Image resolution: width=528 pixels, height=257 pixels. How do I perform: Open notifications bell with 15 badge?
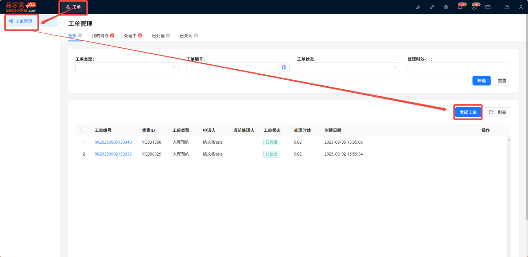(460, 7)
